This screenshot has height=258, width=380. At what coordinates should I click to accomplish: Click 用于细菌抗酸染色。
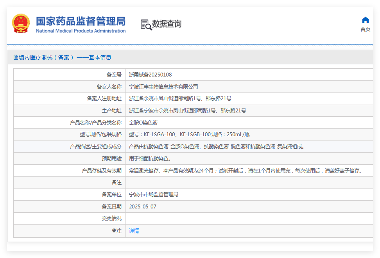click(x=150, y=158)
